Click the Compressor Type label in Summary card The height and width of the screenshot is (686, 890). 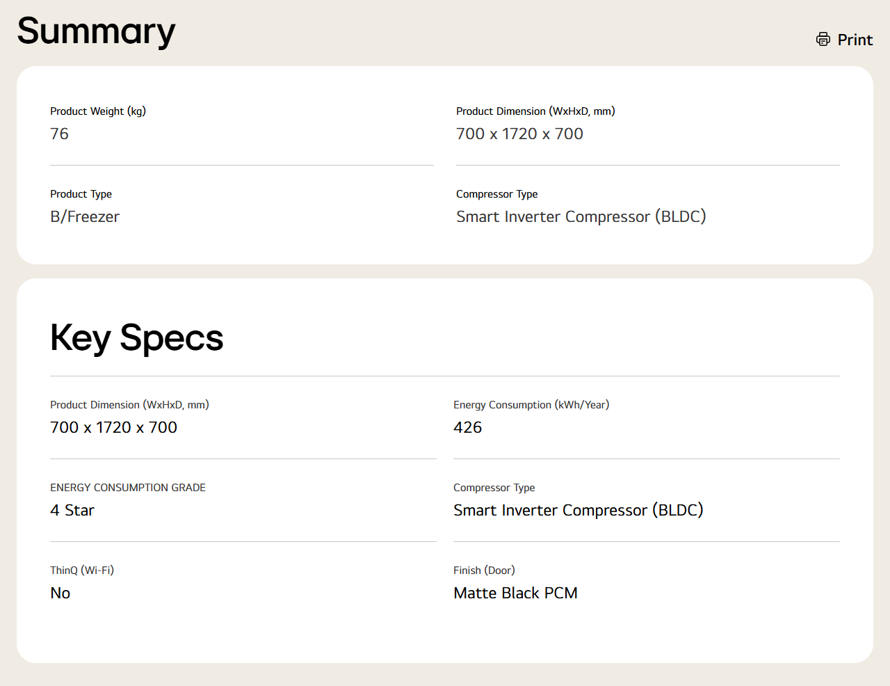tap(496, 194)
